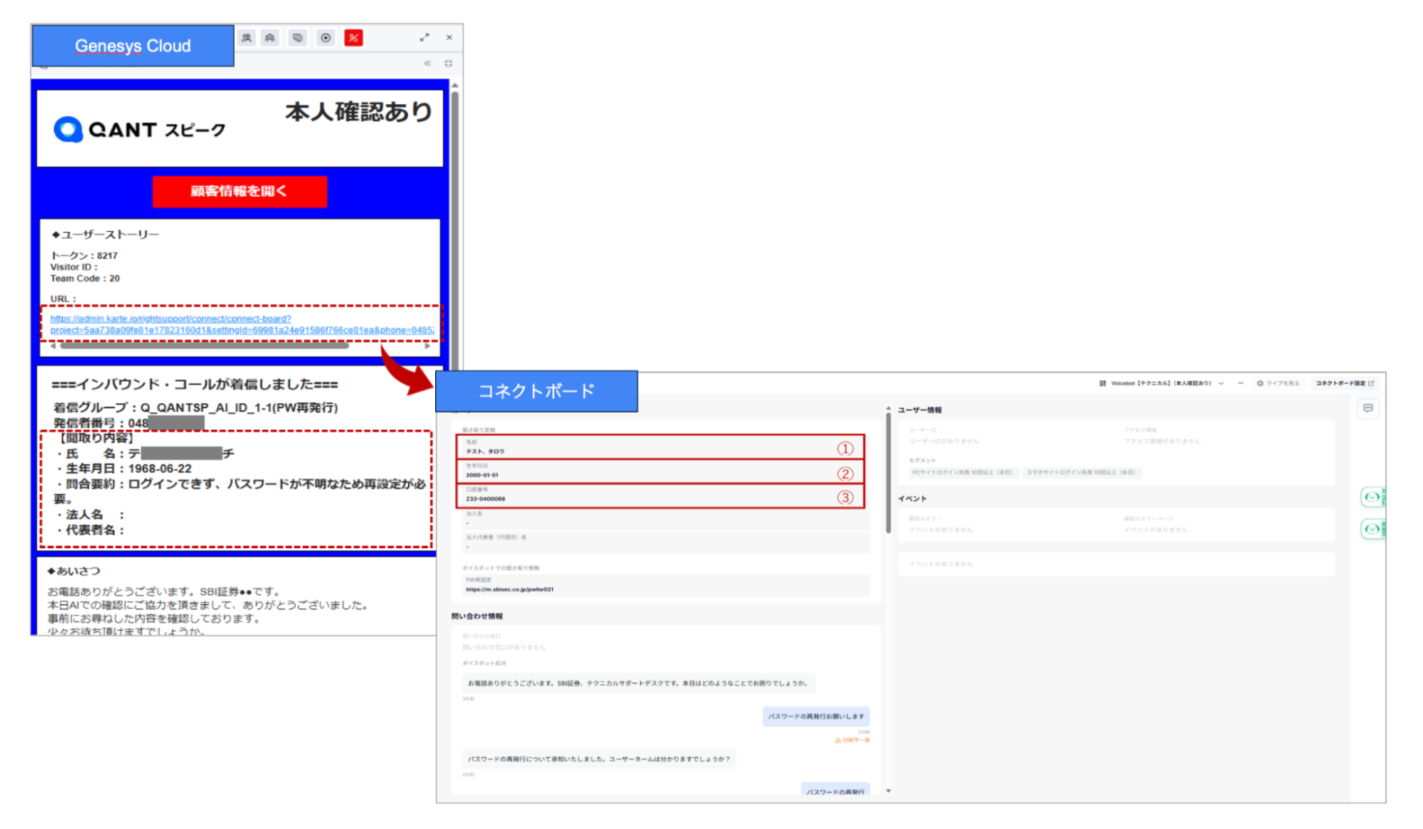The height and width of the screenshot is (829, 1423).
Task: Click the スマホサイトログイン失敗 segment tag
Action: pyautogui.click(x=1081, y=472)
